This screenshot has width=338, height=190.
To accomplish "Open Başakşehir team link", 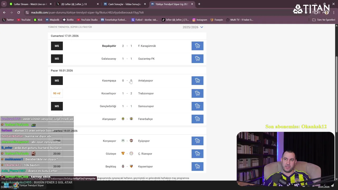I will coord(109,46).
